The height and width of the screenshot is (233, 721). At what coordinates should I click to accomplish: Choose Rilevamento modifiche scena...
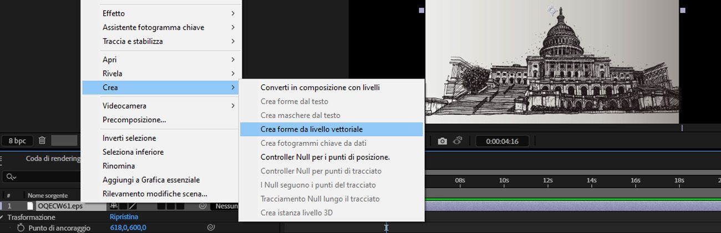[x=161, y=194]
